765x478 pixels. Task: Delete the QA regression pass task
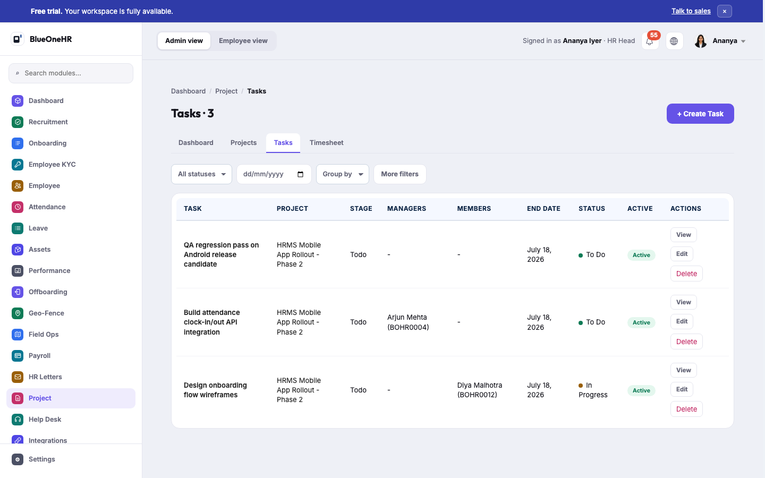click(686, 274)
